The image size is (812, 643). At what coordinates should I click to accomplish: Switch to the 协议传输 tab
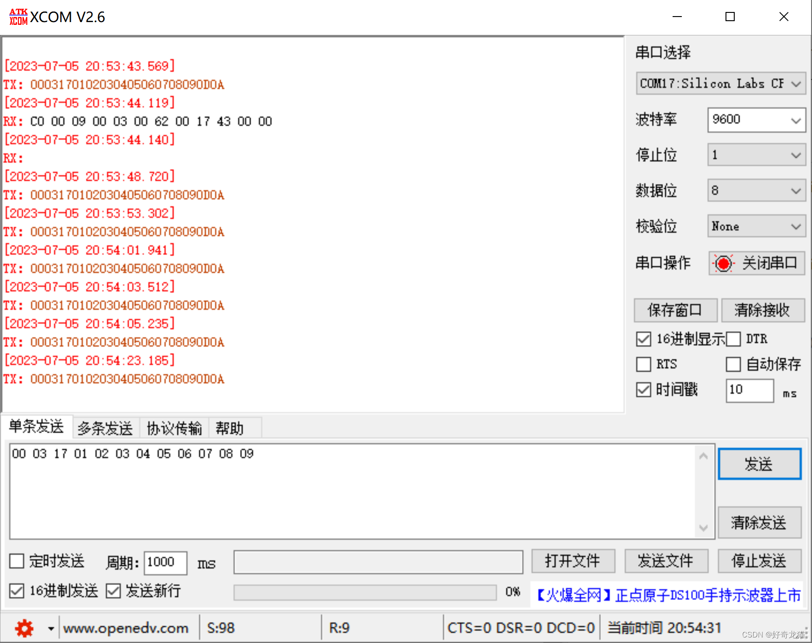(x=174, y=428)
